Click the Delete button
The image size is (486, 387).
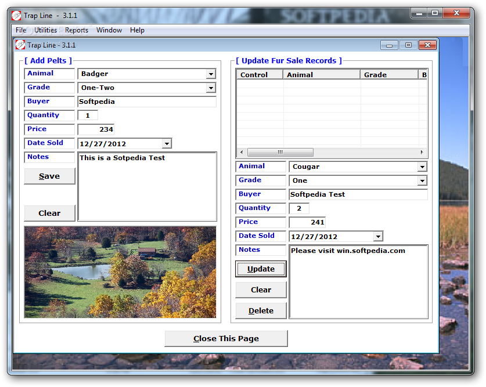[x=261, y=310]
